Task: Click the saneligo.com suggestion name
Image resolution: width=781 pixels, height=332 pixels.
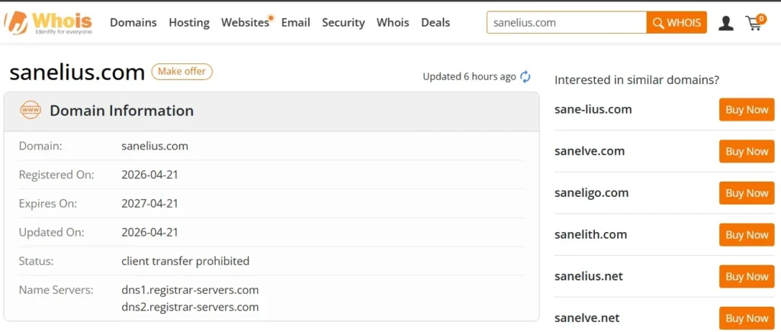Action: point(591,193)
